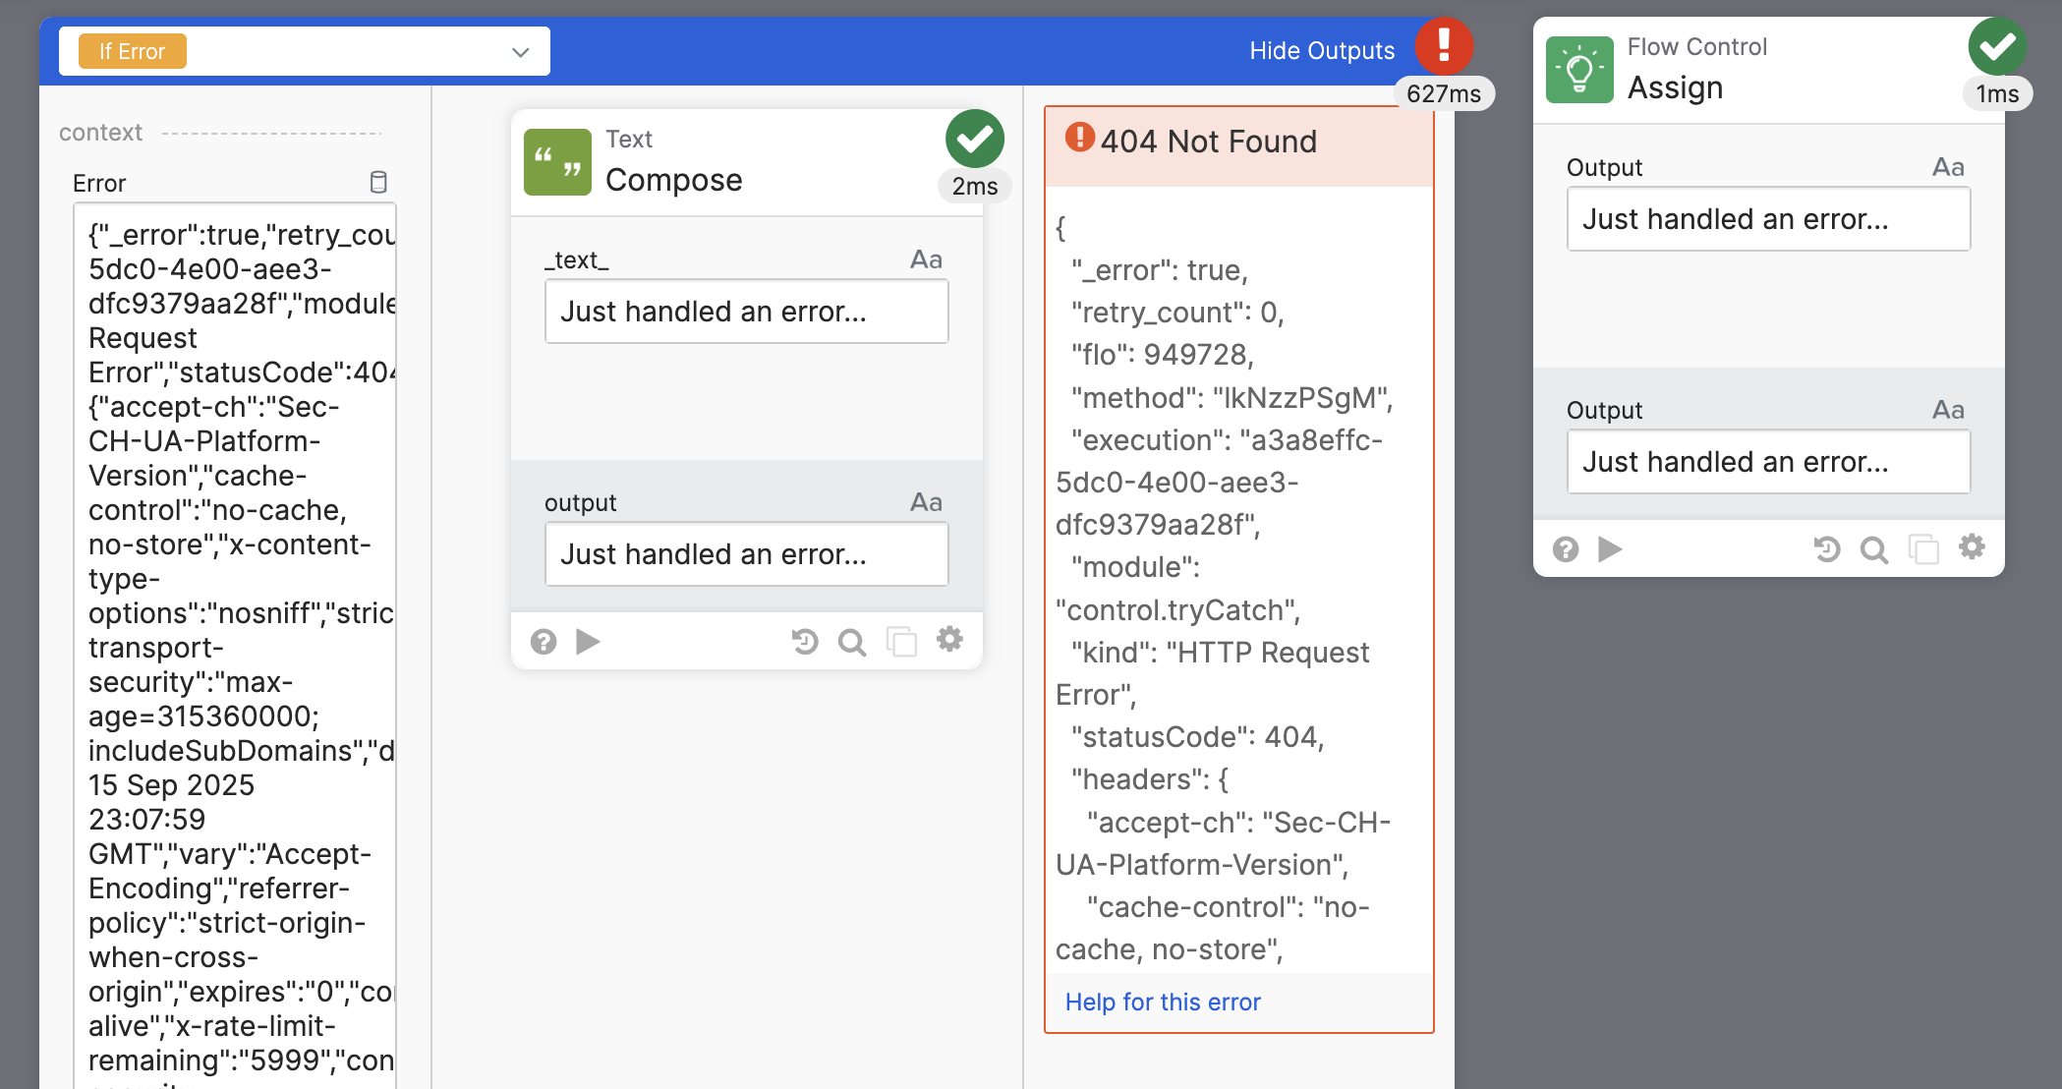Copy Error context value with clipboard icon
The width and height of the screenshot is (2062, 1089).
click(378, 182)
